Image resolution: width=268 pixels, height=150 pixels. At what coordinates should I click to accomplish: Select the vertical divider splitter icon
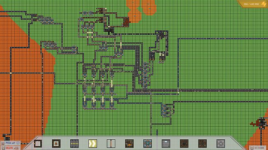[x=111, y=143]
